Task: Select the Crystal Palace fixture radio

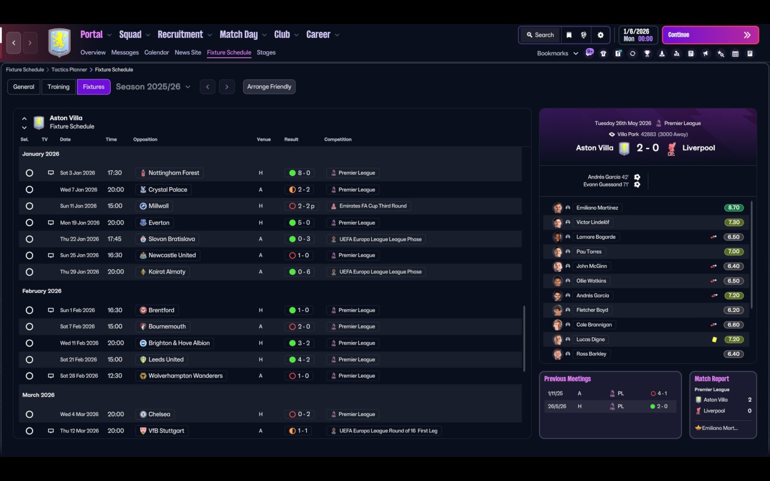Action: [x=29, y=190]
